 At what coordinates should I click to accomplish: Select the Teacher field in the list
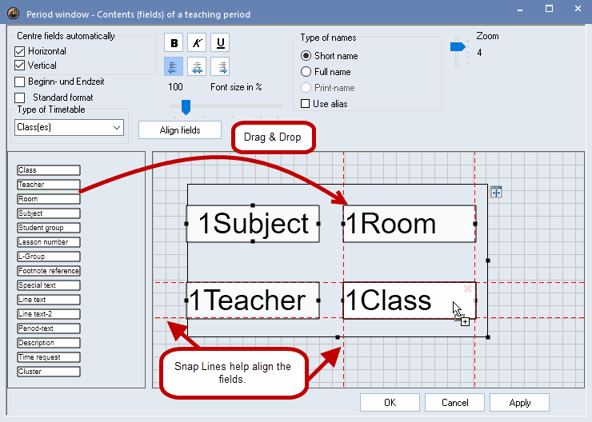click(x=49, y=185)
